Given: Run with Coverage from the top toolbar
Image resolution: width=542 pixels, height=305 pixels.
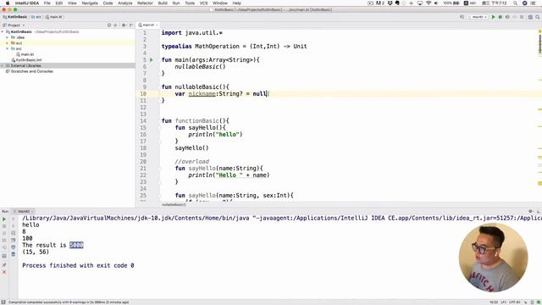Looking at the screenshot, I should coord(507,17).
